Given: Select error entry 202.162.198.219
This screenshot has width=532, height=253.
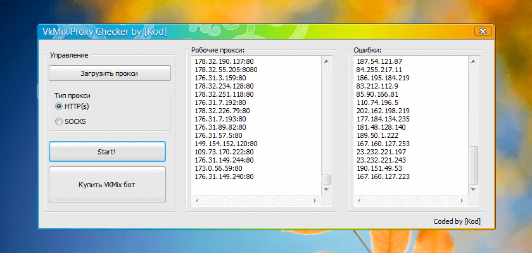Looking at the screenshot, I should (x=383, y=111).
